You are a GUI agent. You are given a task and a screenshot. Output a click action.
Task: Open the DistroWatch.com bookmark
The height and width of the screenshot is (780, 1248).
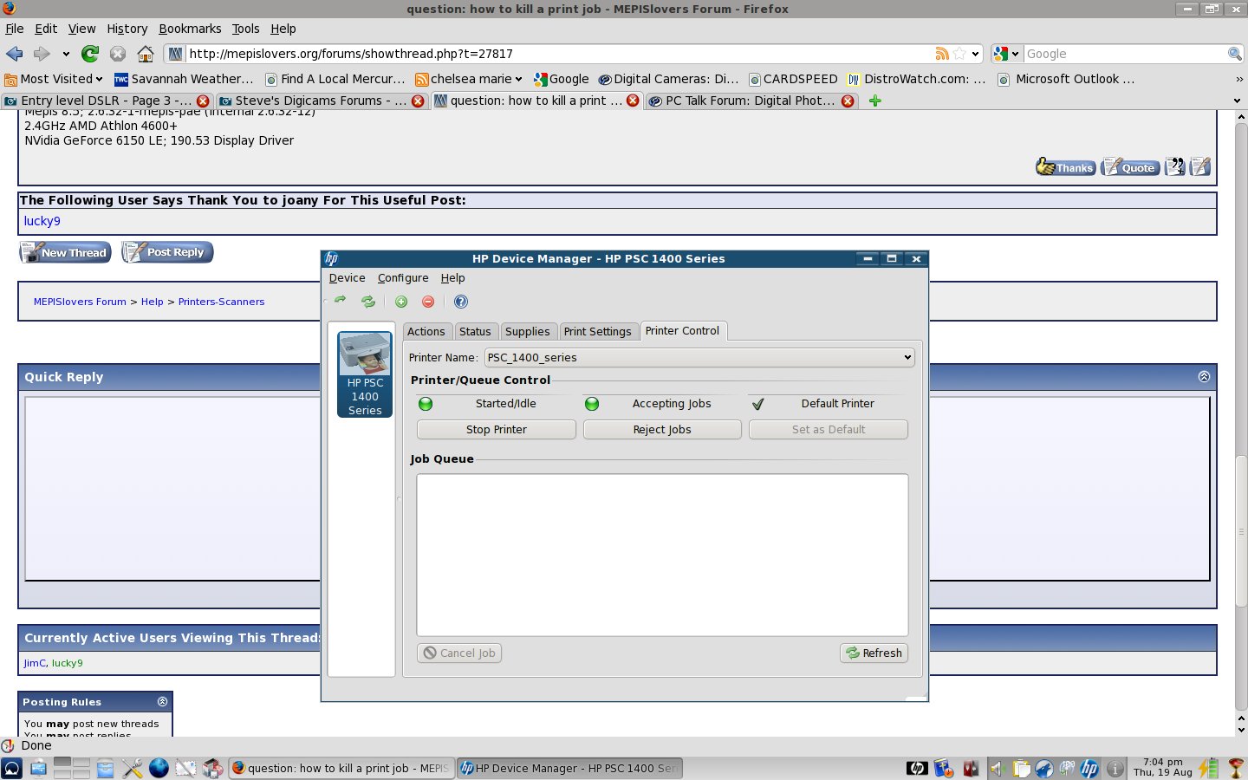click(917, 79)
